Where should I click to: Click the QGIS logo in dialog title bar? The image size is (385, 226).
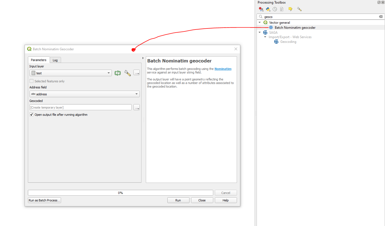(x=29, y=49)
